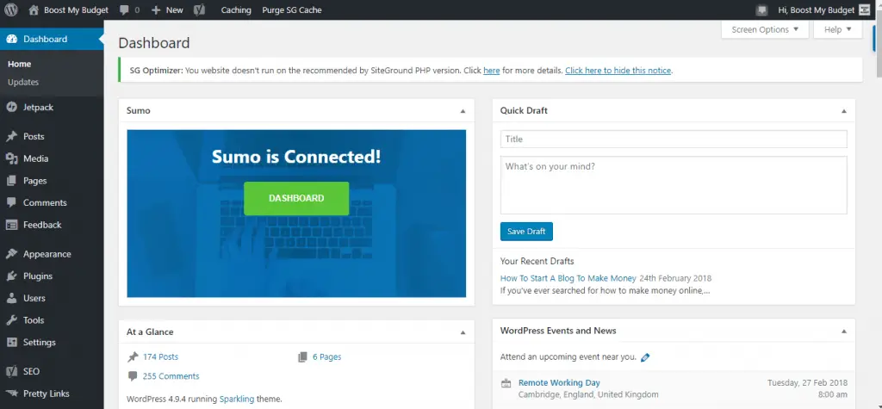Click the Feedback icon in sidebar
The width and height of the screenshot is (882, 409).
[x=12, y=225]
